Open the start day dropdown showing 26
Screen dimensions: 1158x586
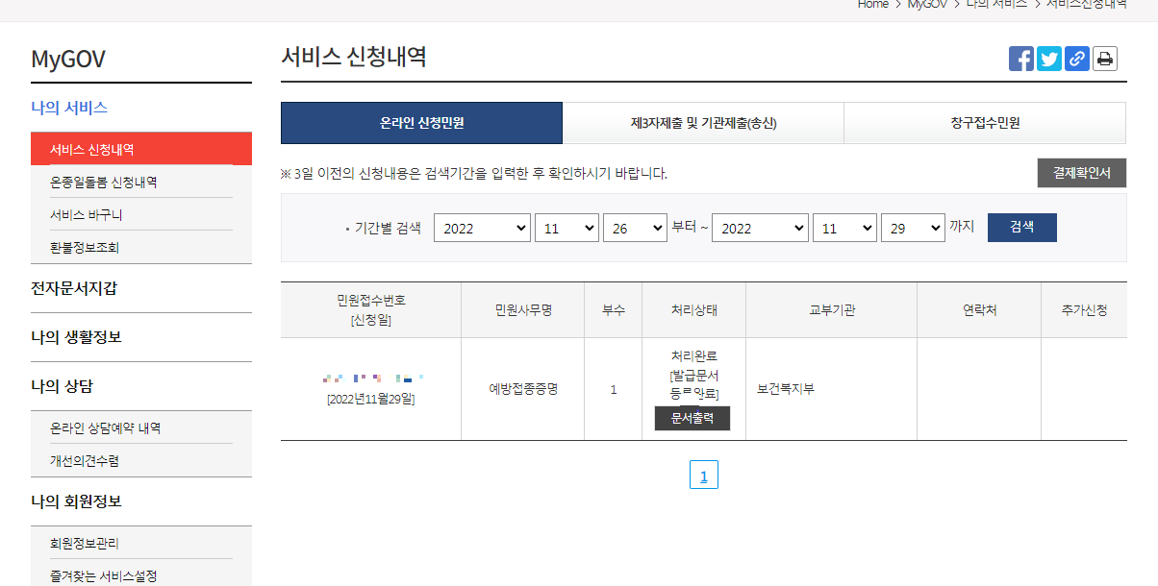pyautogui.click(x=635, y=228)
